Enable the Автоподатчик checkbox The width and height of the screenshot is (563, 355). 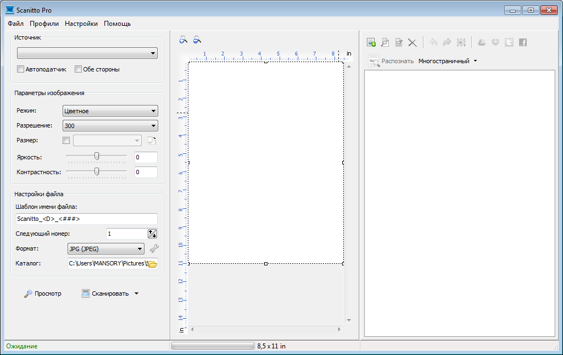pyautogui.click(x=21, y=69)
